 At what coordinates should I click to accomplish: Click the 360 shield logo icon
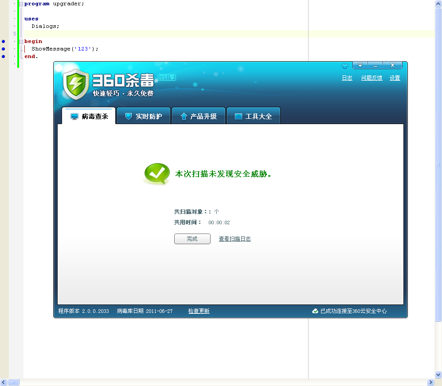[x=76, y=84]
